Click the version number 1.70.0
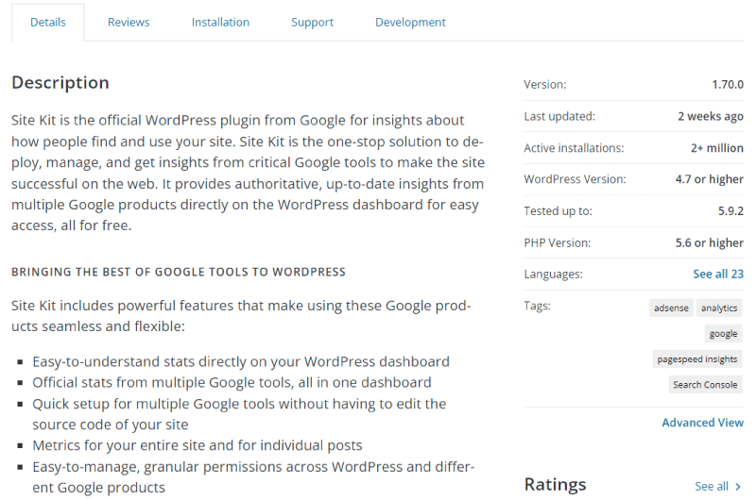This screenshot has height=500, width=756. click(x=728, y=84)
